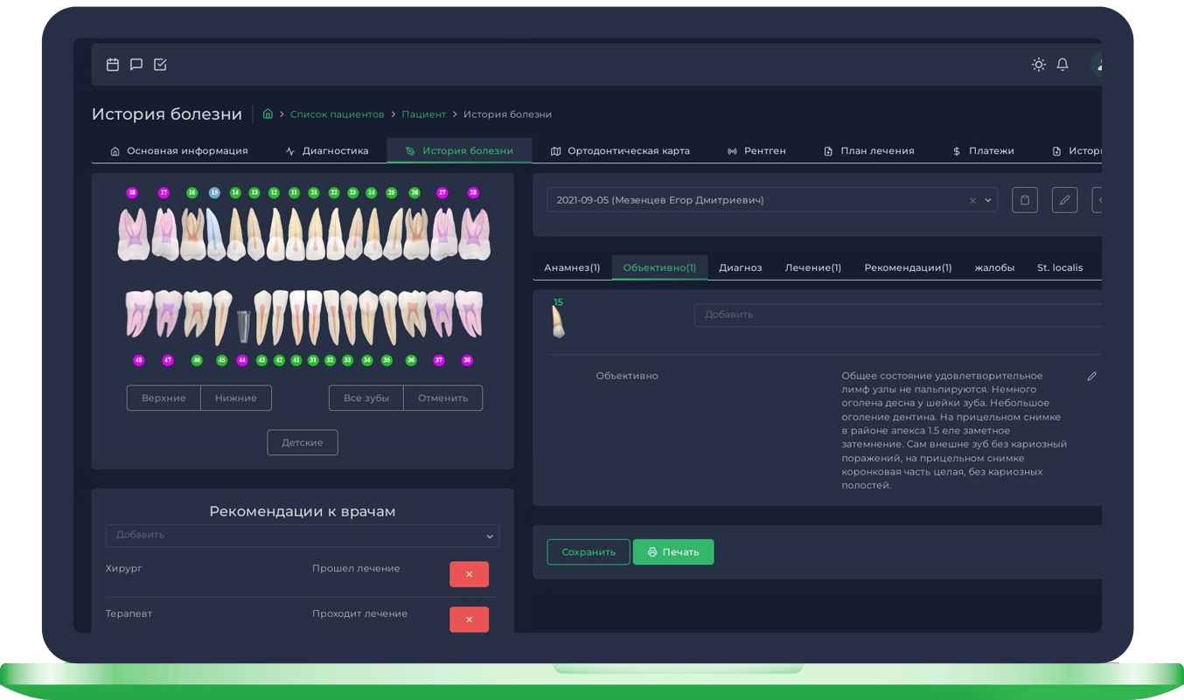This screenshot has width=1184, height=700.
Task: Select tooth number 48 badge
Action: point(138,360)
